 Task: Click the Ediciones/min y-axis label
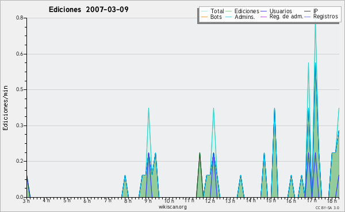pyautogui.click(x=5, y=108)
